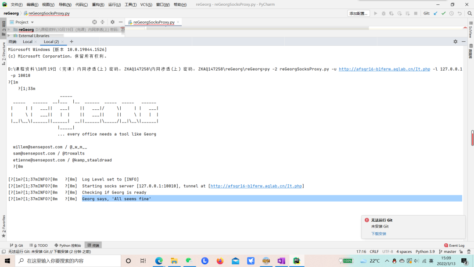The width and height of the screenshot is (474, 267).
Task: Open the 添加配置 run configuration button
Action: pyautogui.click(x=359, y=13)
